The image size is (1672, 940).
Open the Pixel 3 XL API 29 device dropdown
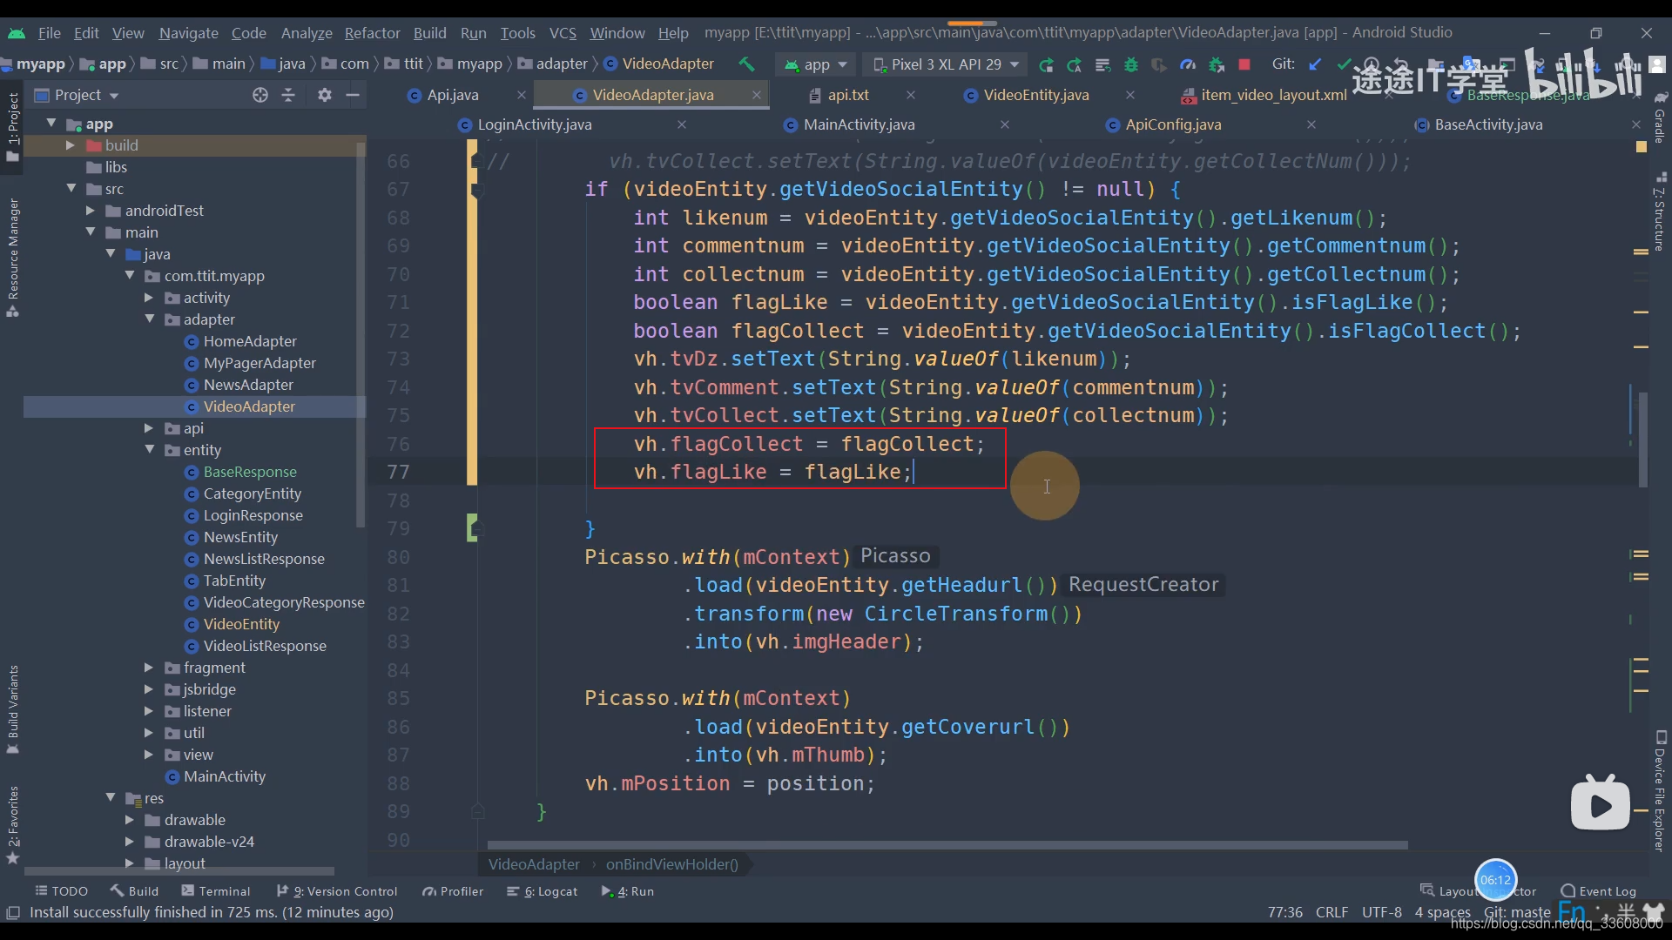pos(946,64)
